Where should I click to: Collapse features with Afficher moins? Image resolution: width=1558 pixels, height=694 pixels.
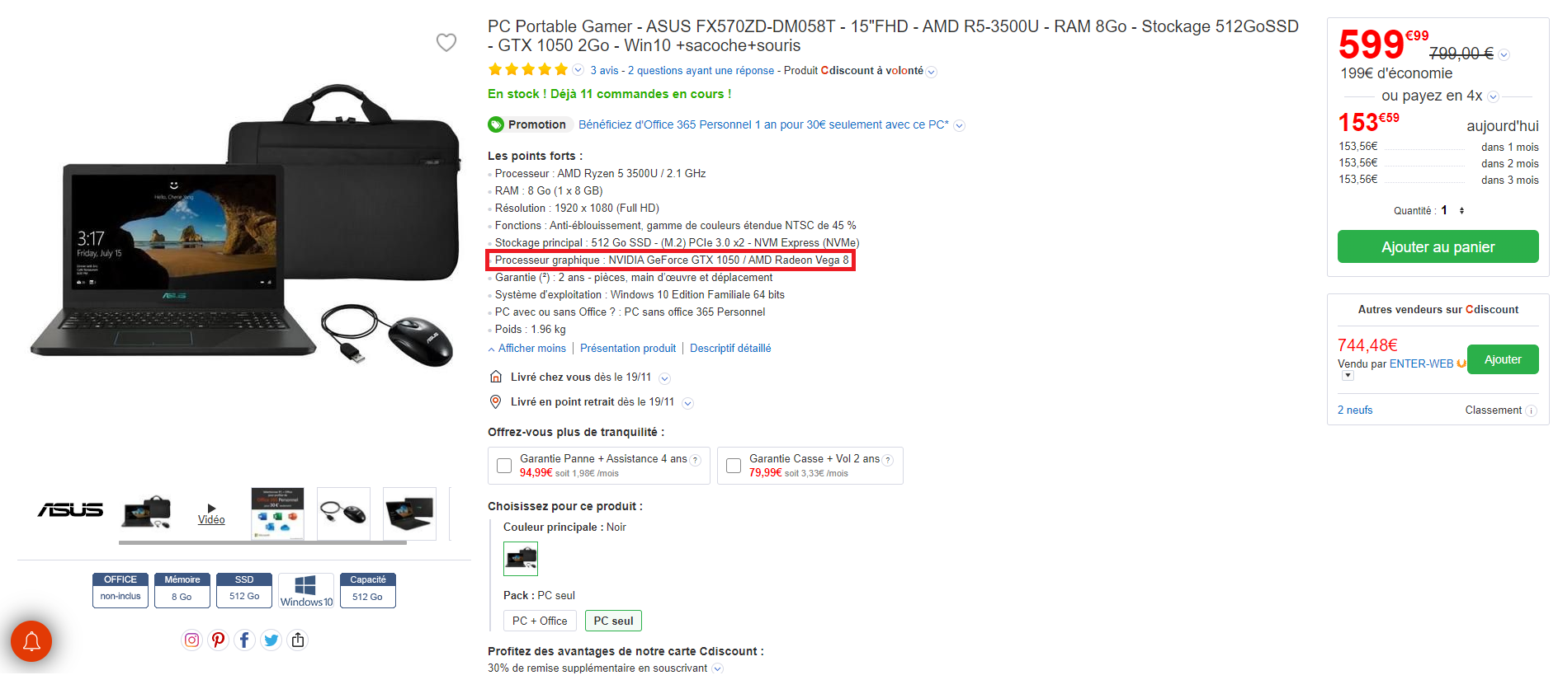click(531, 349)
